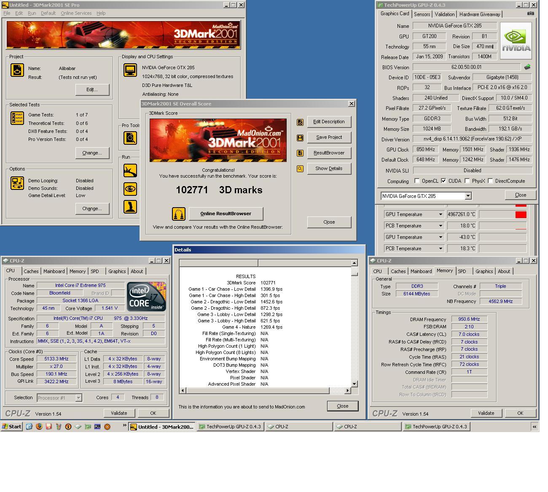Switch to the Sensors tab in GPU-Z
The width and height of the screenshot is (548, 492).
(422, 14)
